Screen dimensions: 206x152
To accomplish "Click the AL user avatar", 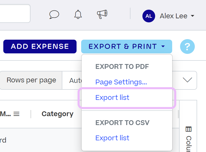I will pos(149,16).
